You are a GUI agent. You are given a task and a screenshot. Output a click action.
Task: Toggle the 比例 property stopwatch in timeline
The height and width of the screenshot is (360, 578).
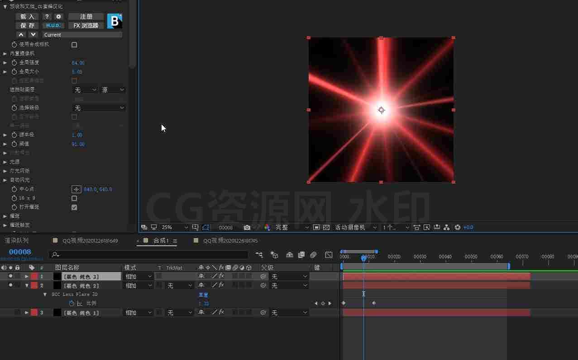click(x=72, y=304)
